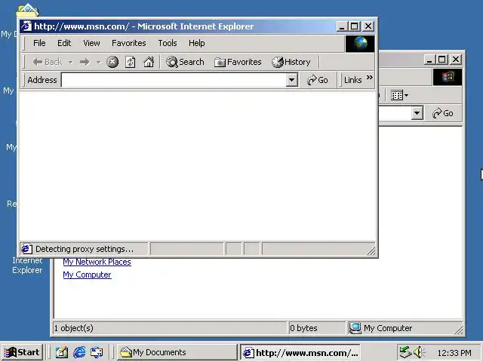Screen dimensions: 483x362
Task: Open the My Computer link
Action: click(87, 275)
